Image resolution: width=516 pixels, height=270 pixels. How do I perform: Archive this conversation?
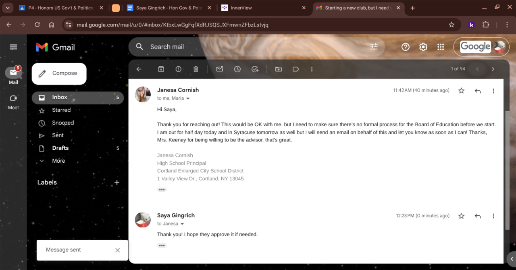click(x=161, y=69)
